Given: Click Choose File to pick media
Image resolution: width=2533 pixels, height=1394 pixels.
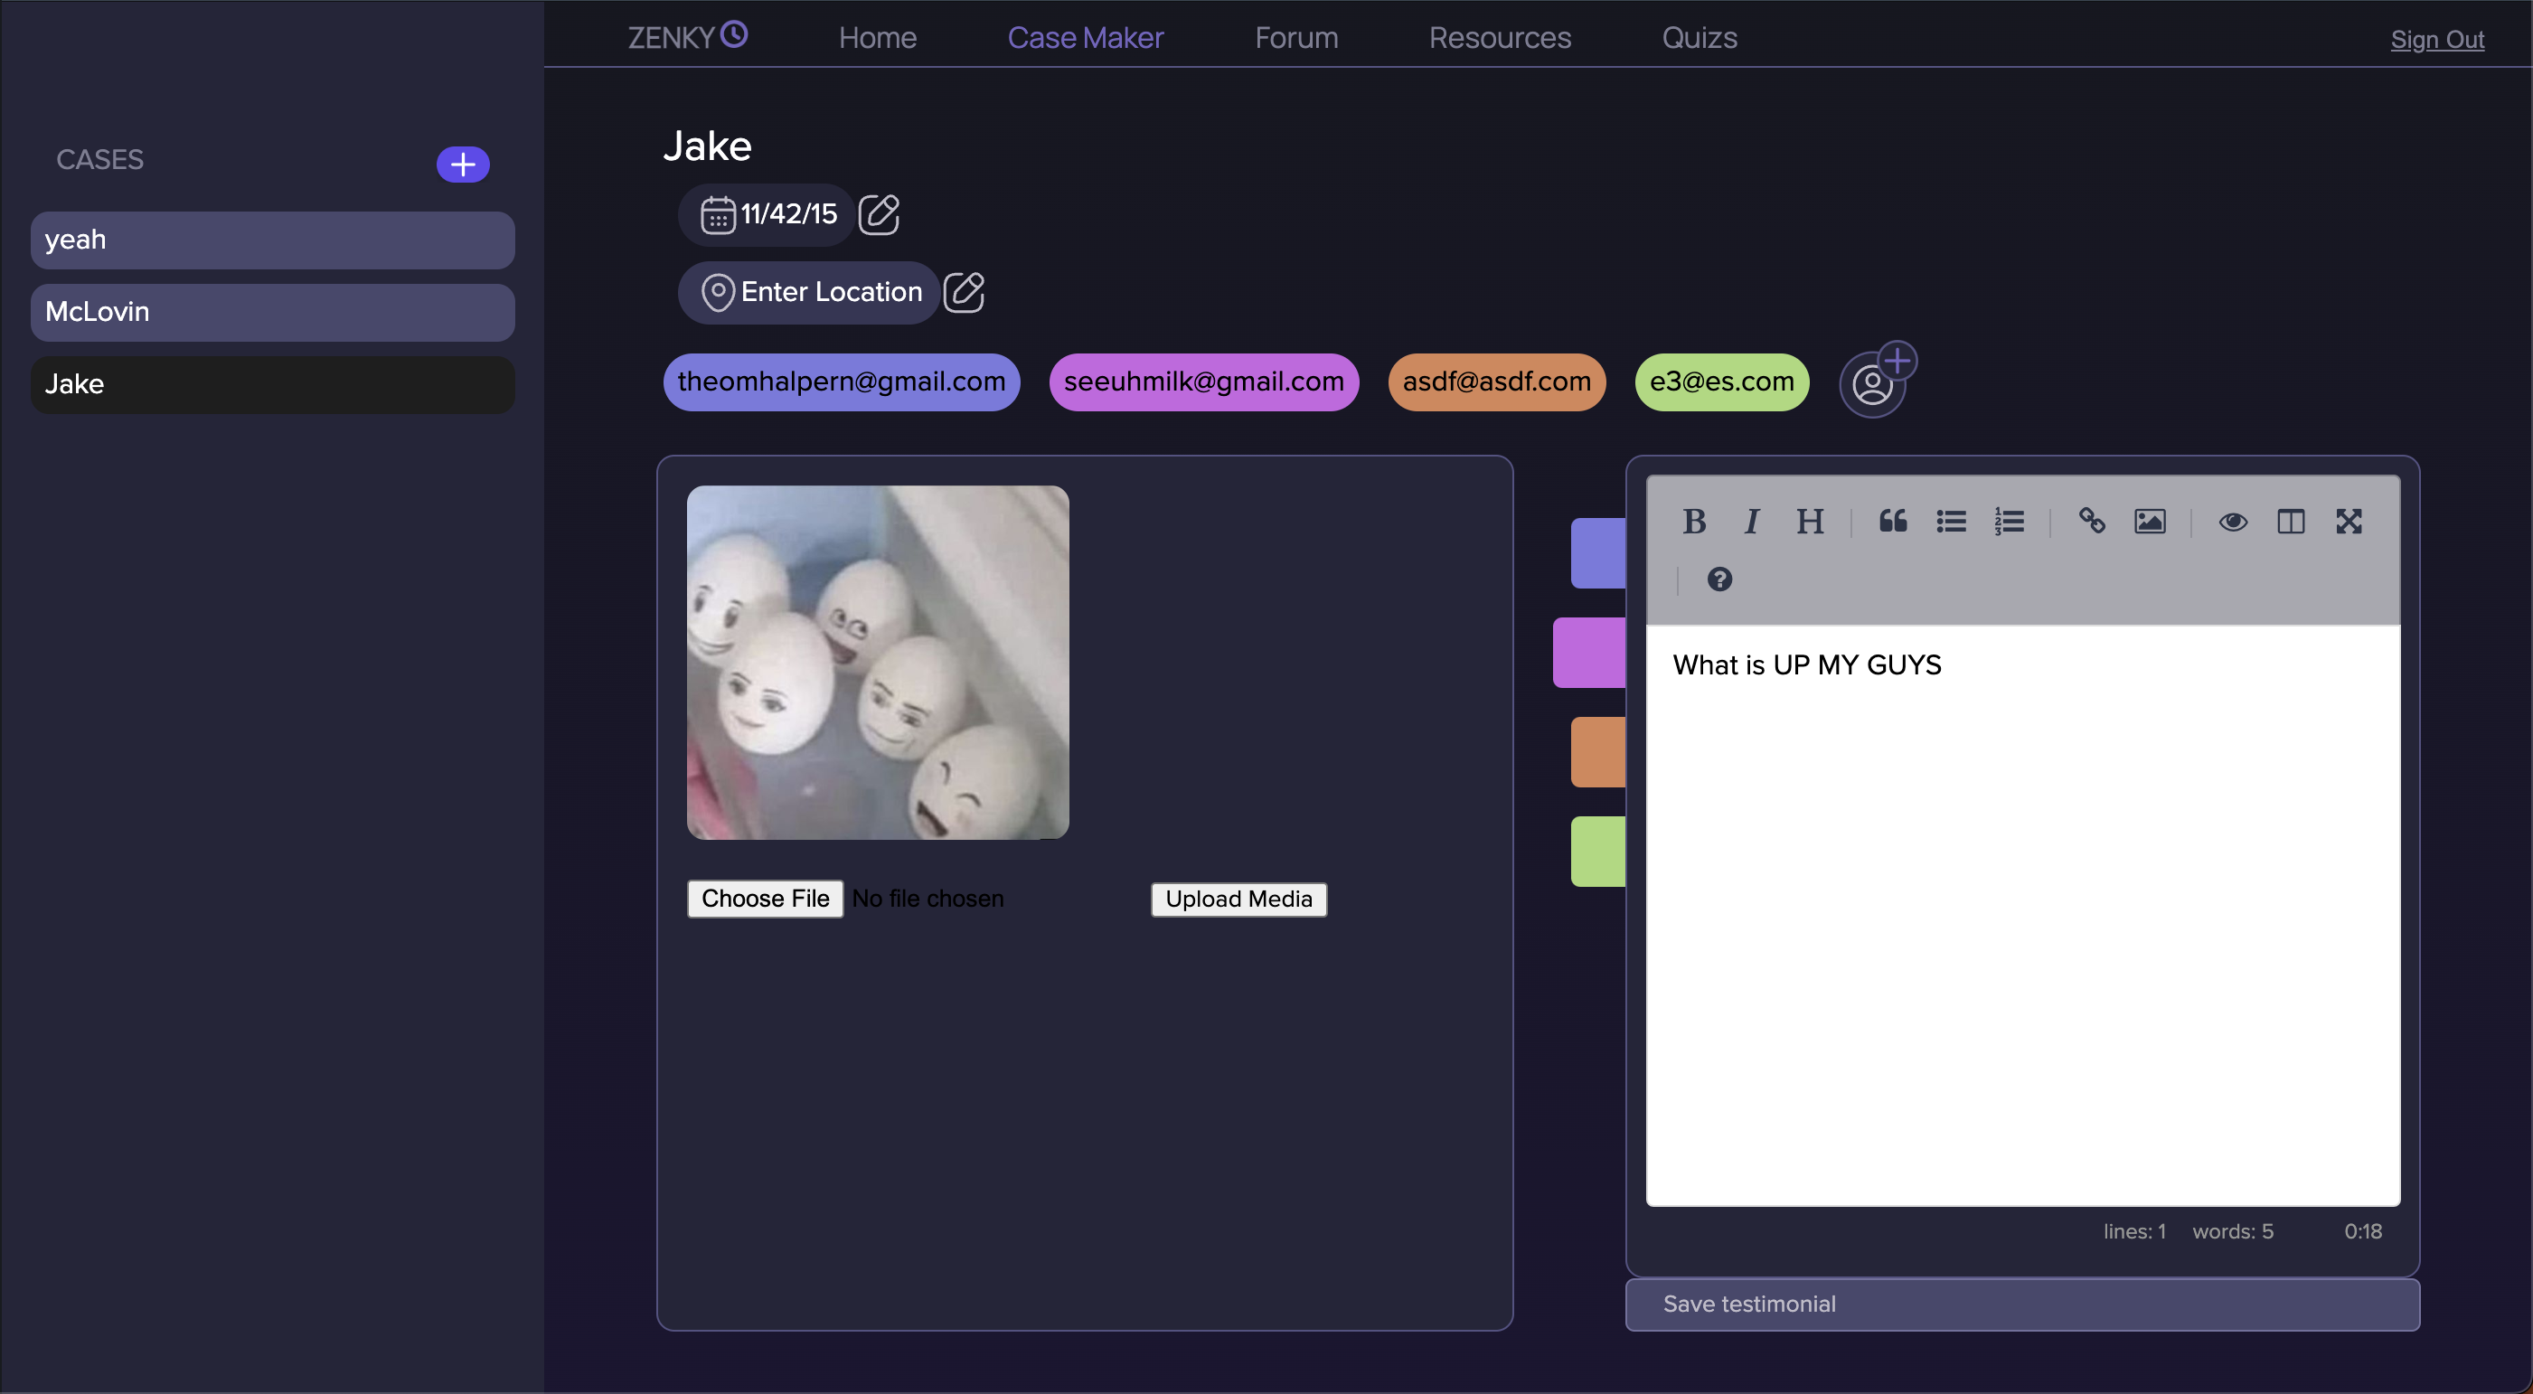Looking at the screenshot, I should pyautogui.click(x=765, y=899).
